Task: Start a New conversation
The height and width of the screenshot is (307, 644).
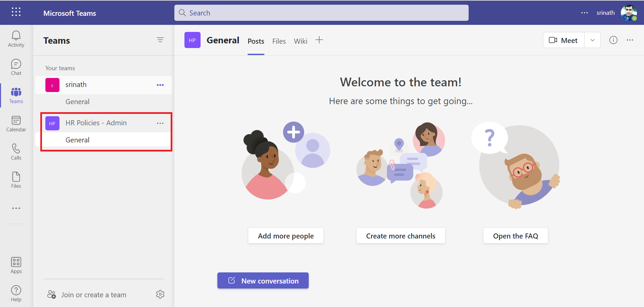Action: pos(263,280)
